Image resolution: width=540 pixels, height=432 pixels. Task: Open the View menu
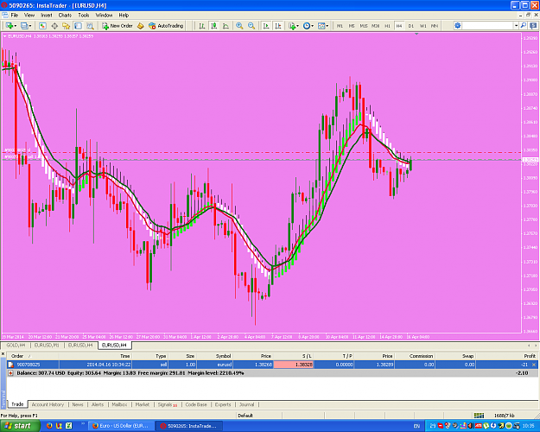pyautogui.click(x=29, y=16)
